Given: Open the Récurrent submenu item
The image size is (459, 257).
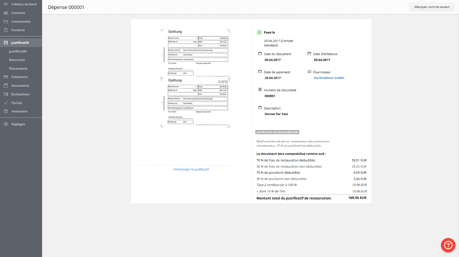Looking at the screenshot, I should (x=17, y=60).
